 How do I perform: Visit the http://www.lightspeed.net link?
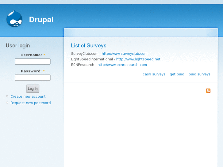coord(138,59)
